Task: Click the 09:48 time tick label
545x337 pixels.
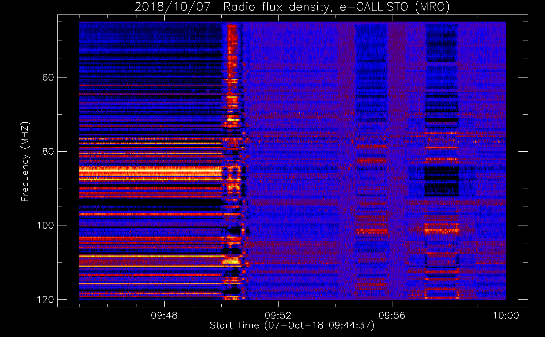Action: click(164, 316)
